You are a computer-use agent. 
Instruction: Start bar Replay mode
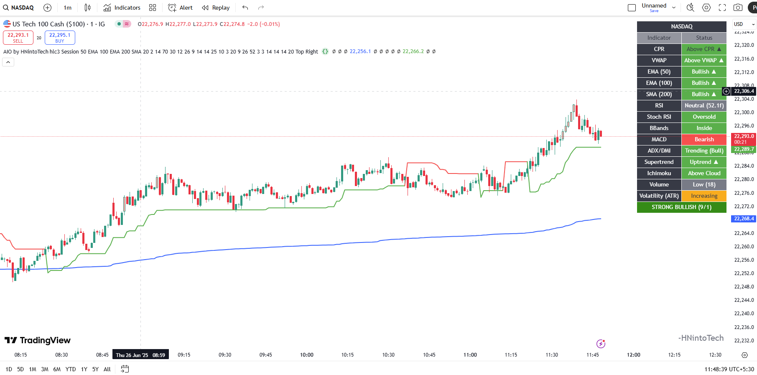click(216, 8)
